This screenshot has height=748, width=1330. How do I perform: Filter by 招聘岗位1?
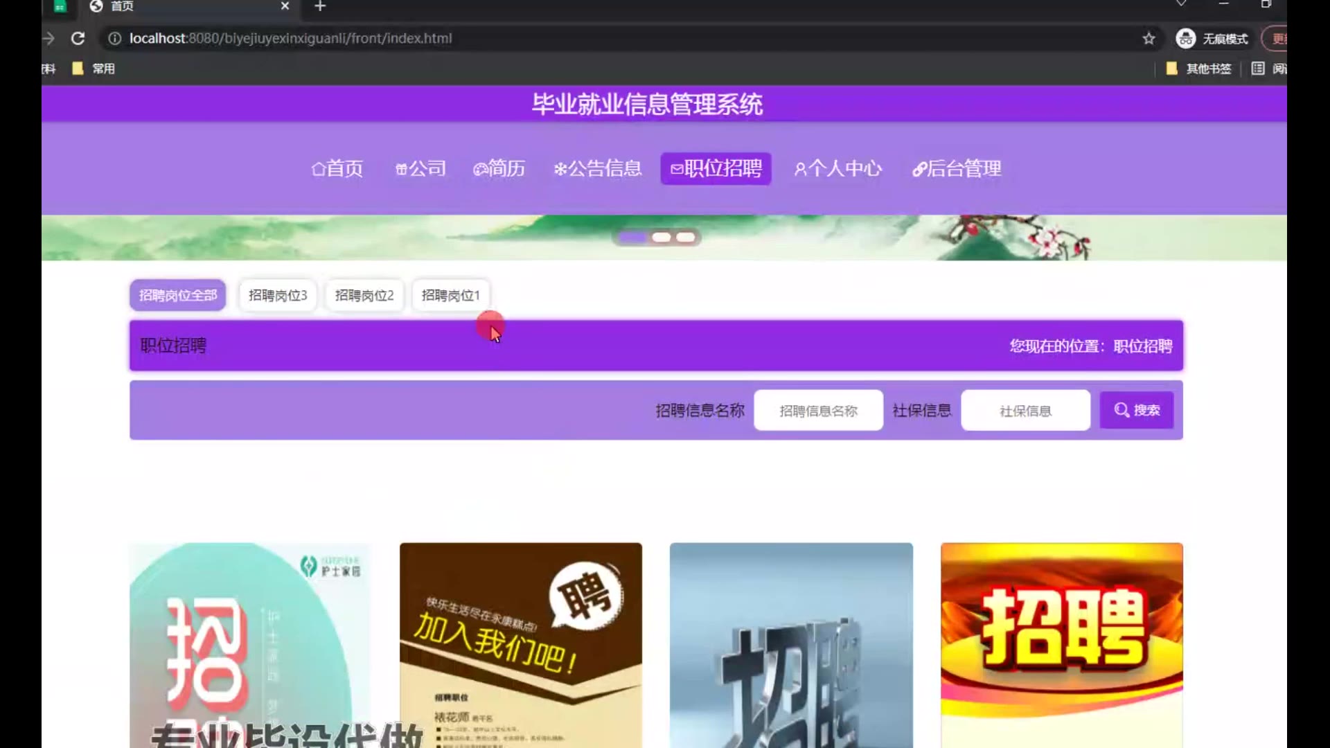450,295
